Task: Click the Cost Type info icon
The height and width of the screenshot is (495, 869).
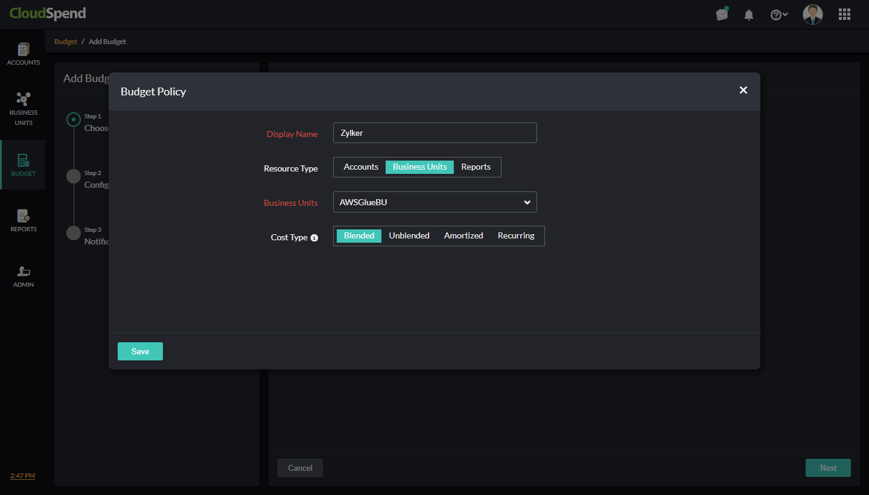Action: (x=314, y=238)
